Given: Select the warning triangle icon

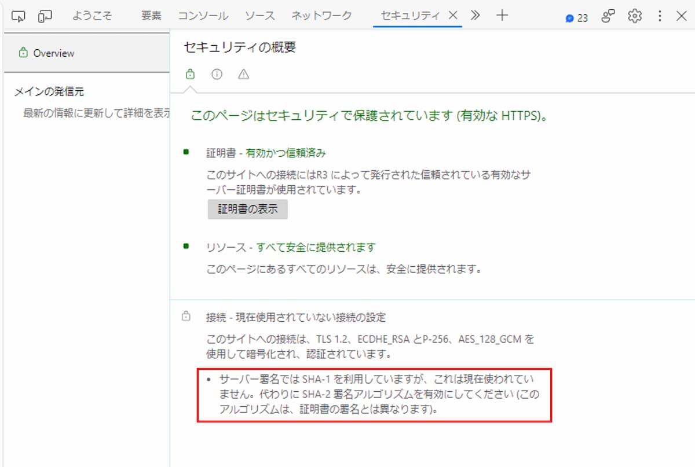Looking at the screenshot, I should (x=243, y=73).
